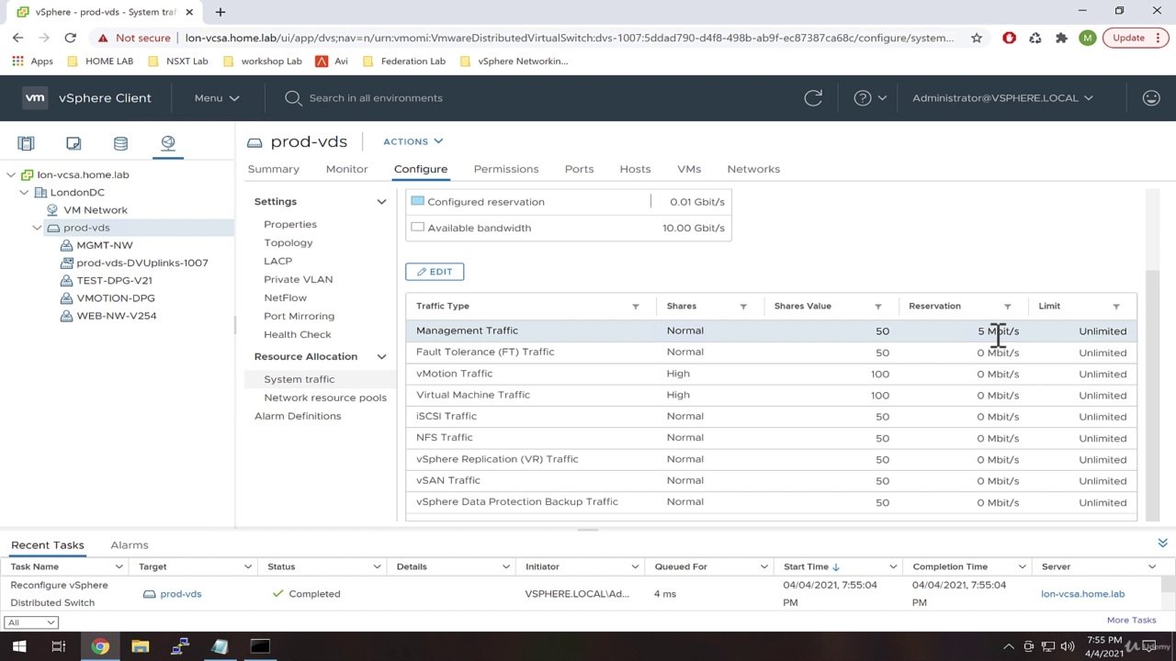
Task: Open the VMs and Templates inventory view
Action: click(73, 143)
